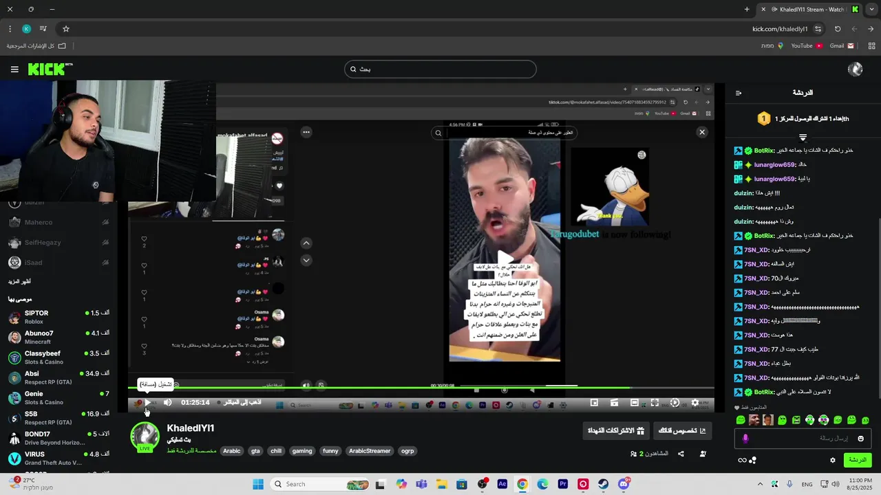This screenshot has height=495, width=881.
Task: Click the Windows Start button
Action: click(x=258, y=484)
